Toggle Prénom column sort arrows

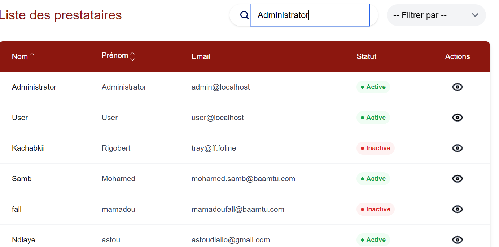click(x=132, y=56)
